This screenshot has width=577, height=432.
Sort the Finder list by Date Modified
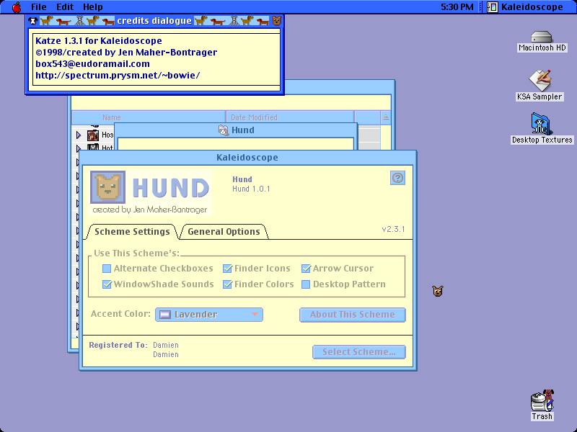(x=290, y=117)
